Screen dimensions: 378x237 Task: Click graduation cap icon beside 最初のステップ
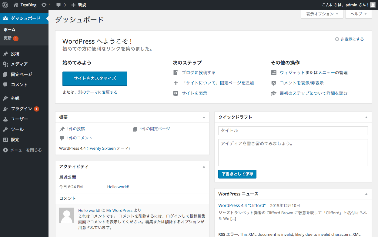[x=274, y=93]
